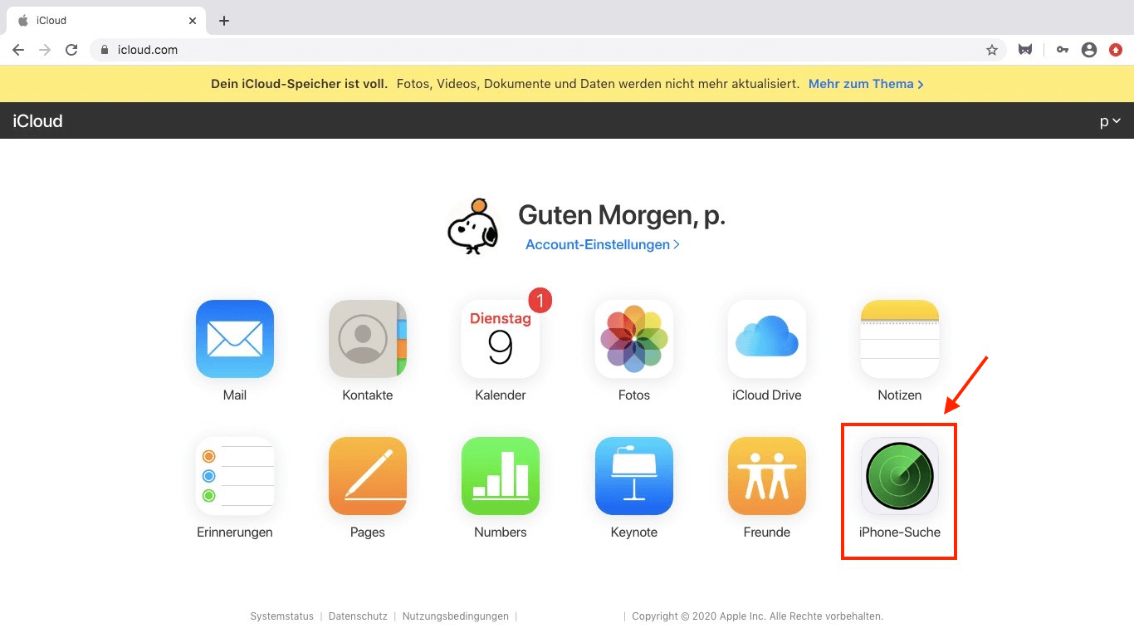Launch the Keynote app icon
Image resolution: width=1134 pixels, height=638 pixels.
634,476
